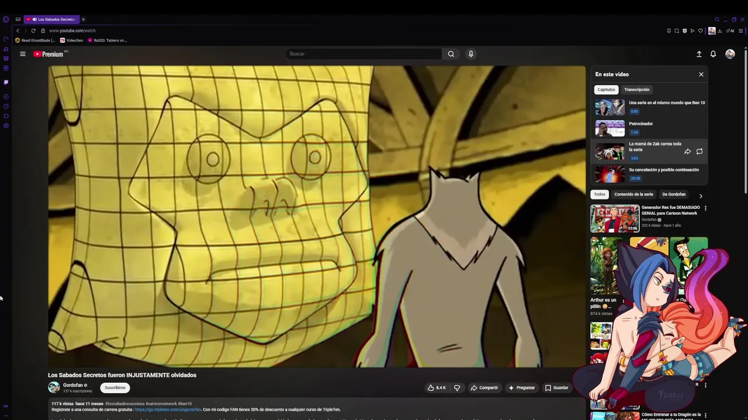
Task: Open browser easy setup sliders icon
Action: 740,30
